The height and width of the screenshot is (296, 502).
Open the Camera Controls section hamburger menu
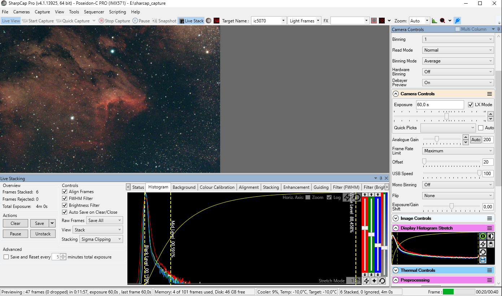(489, 94)
